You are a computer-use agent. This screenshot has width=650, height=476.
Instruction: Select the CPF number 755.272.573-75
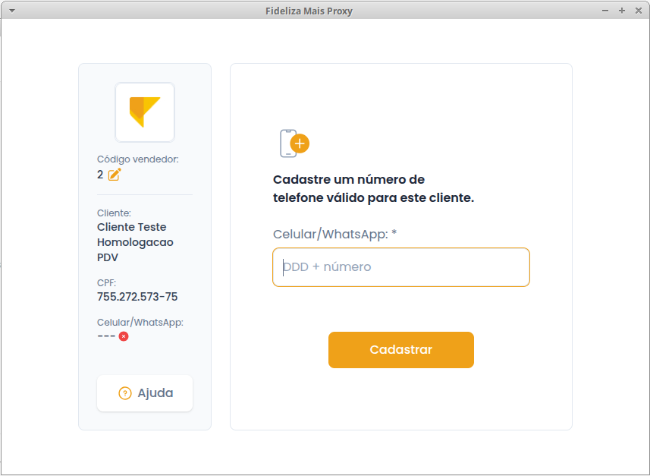[x=137, y=297]
